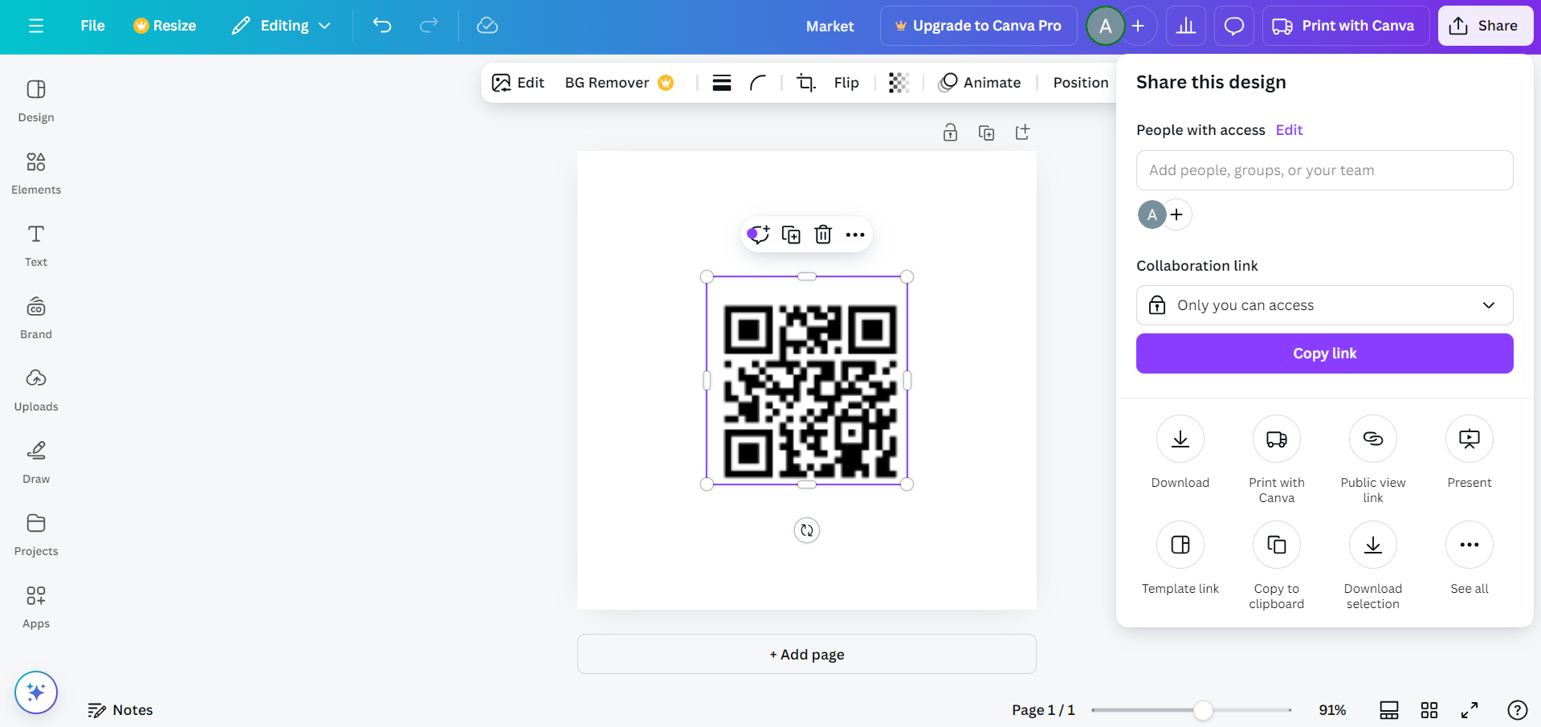Open Magic comment bubble on floating toolbar
Image resolution: width=1541 pixels, height=727 pixels.
click(758, 235)
